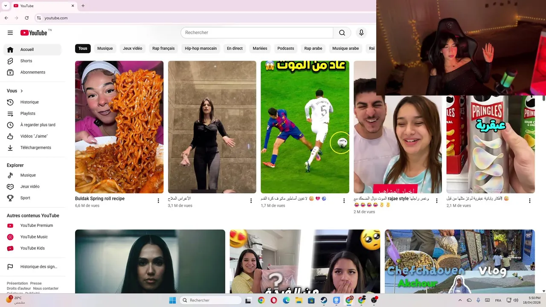The height and width of the screenshot is (307, 546).
Task: Open YouTube Music link
Action: click(32, 237)
